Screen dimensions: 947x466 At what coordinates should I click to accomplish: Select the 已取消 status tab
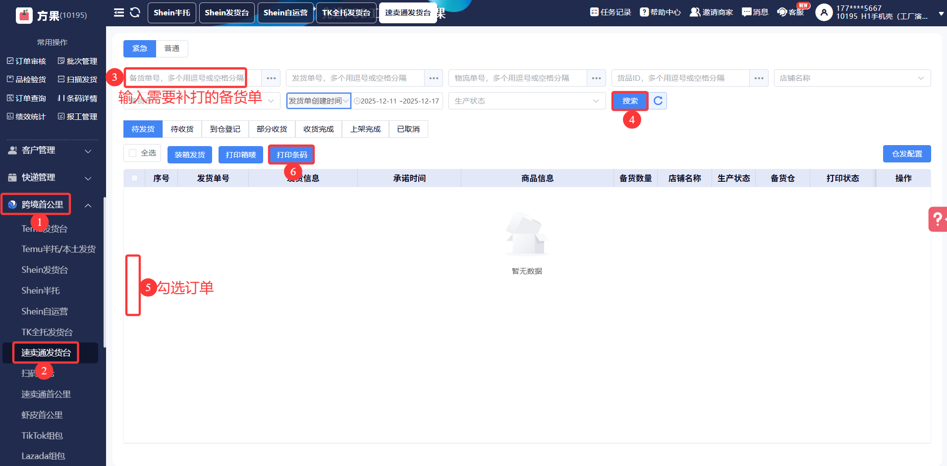coord(408,129)
